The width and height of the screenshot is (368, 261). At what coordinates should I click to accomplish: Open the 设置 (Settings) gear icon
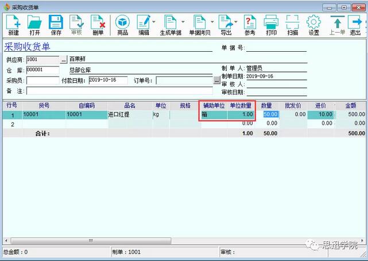[313, 25]
